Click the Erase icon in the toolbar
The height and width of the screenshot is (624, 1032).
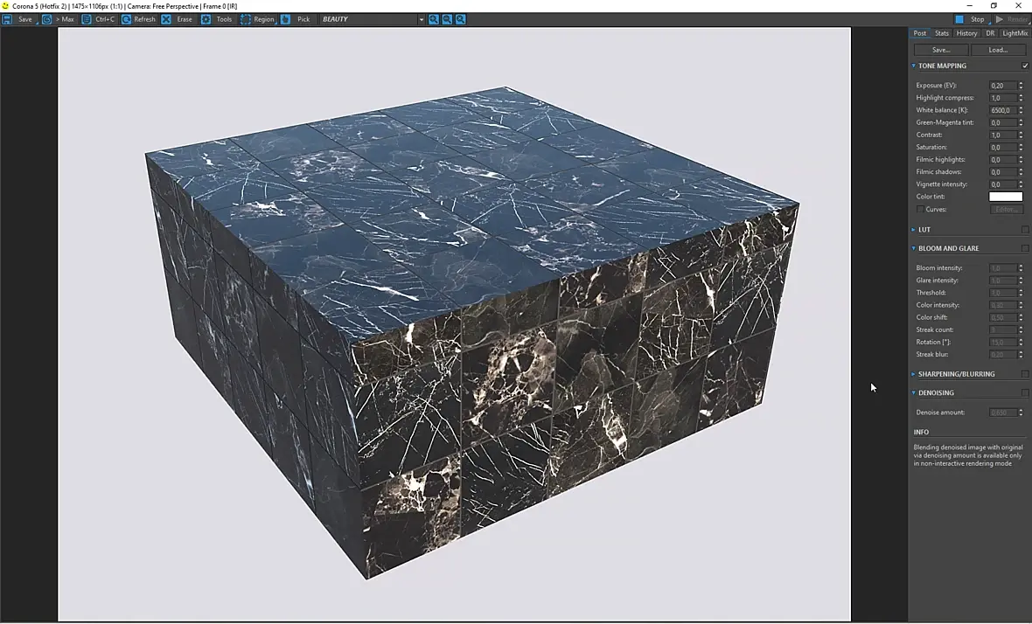[x=166, y=19]
